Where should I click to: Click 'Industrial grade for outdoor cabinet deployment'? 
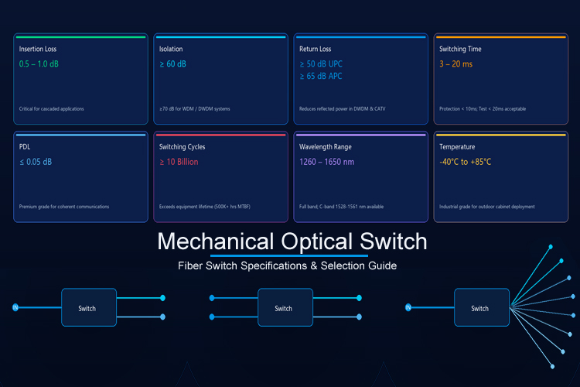(486, 207)
